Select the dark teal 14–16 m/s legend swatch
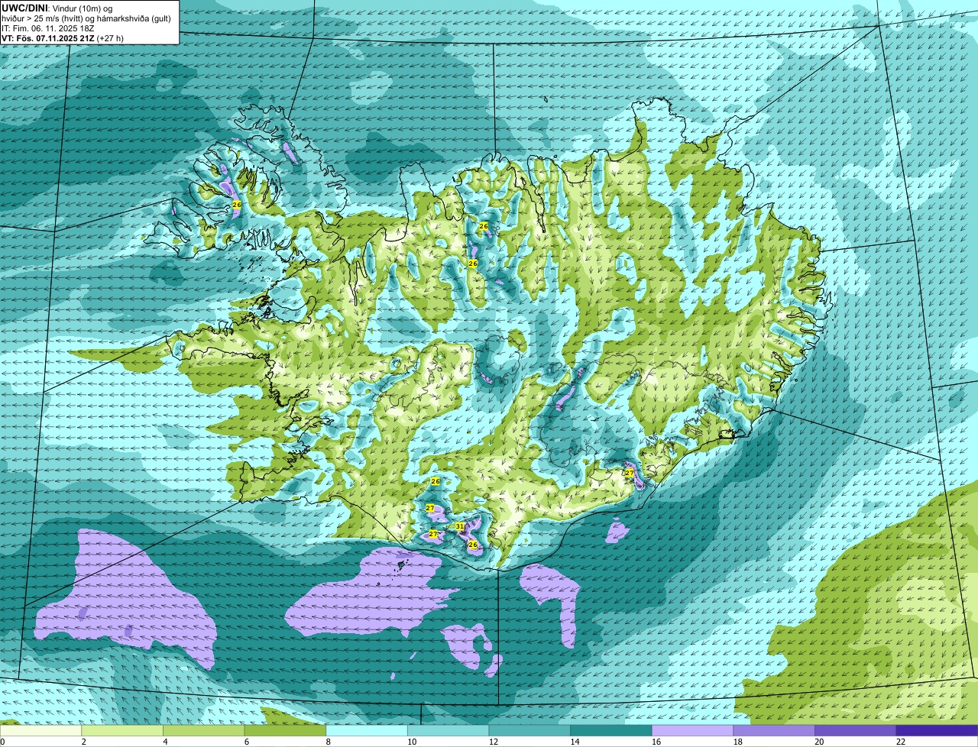Image resolution: width=978 pixels, height=747 pixels. [611, 730]
